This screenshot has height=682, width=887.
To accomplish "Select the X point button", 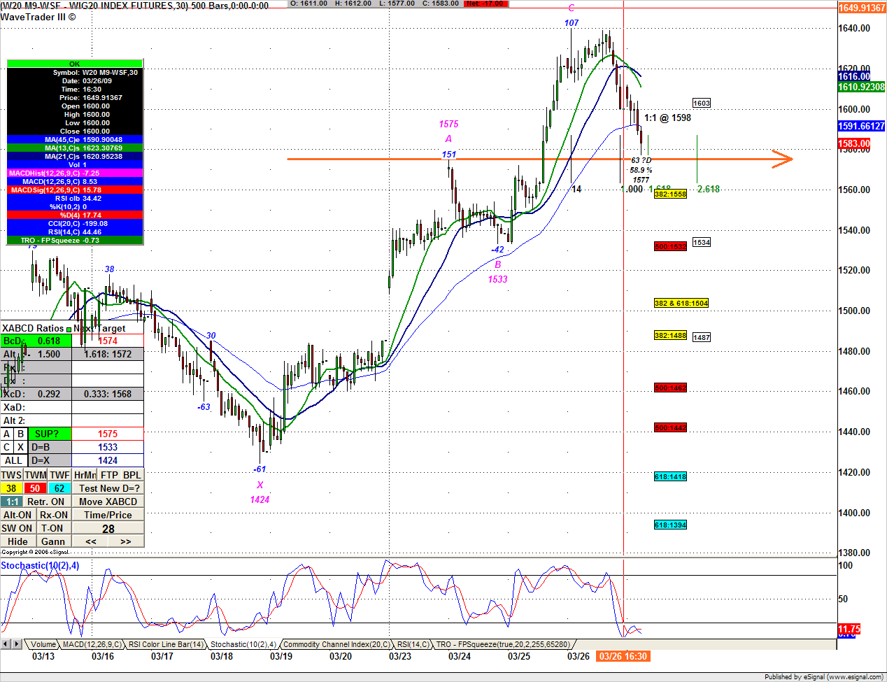I will point(20,447).
